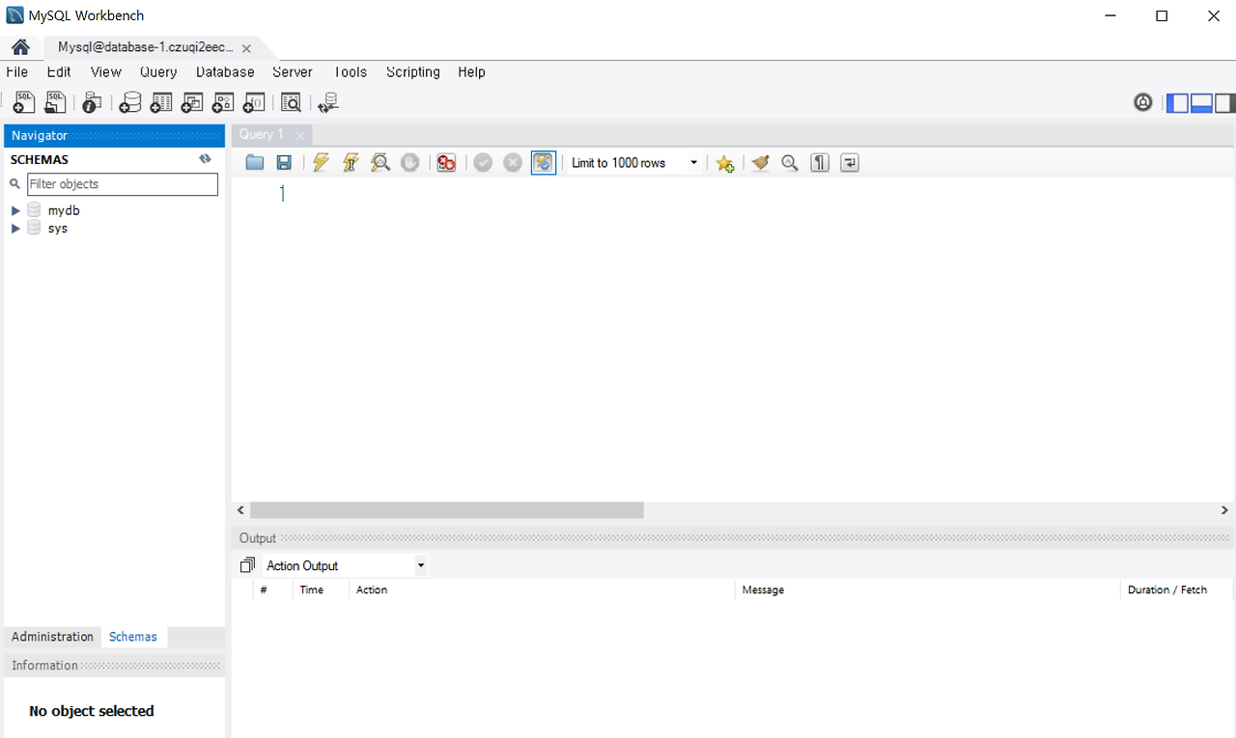This screenshot has width=1236, height=738.
Task: Reconnect to DBMS toolbar icon
Action: coord(328,102)
